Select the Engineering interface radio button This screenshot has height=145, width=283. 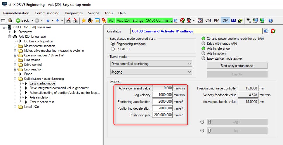coord(113,44)
